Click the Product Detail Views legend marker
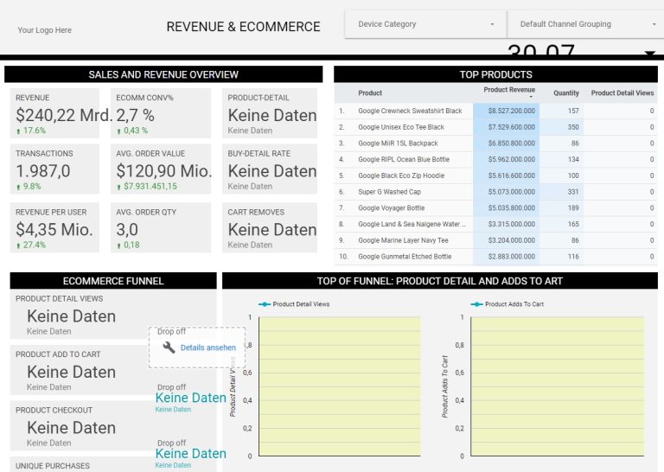 (265, 304)
